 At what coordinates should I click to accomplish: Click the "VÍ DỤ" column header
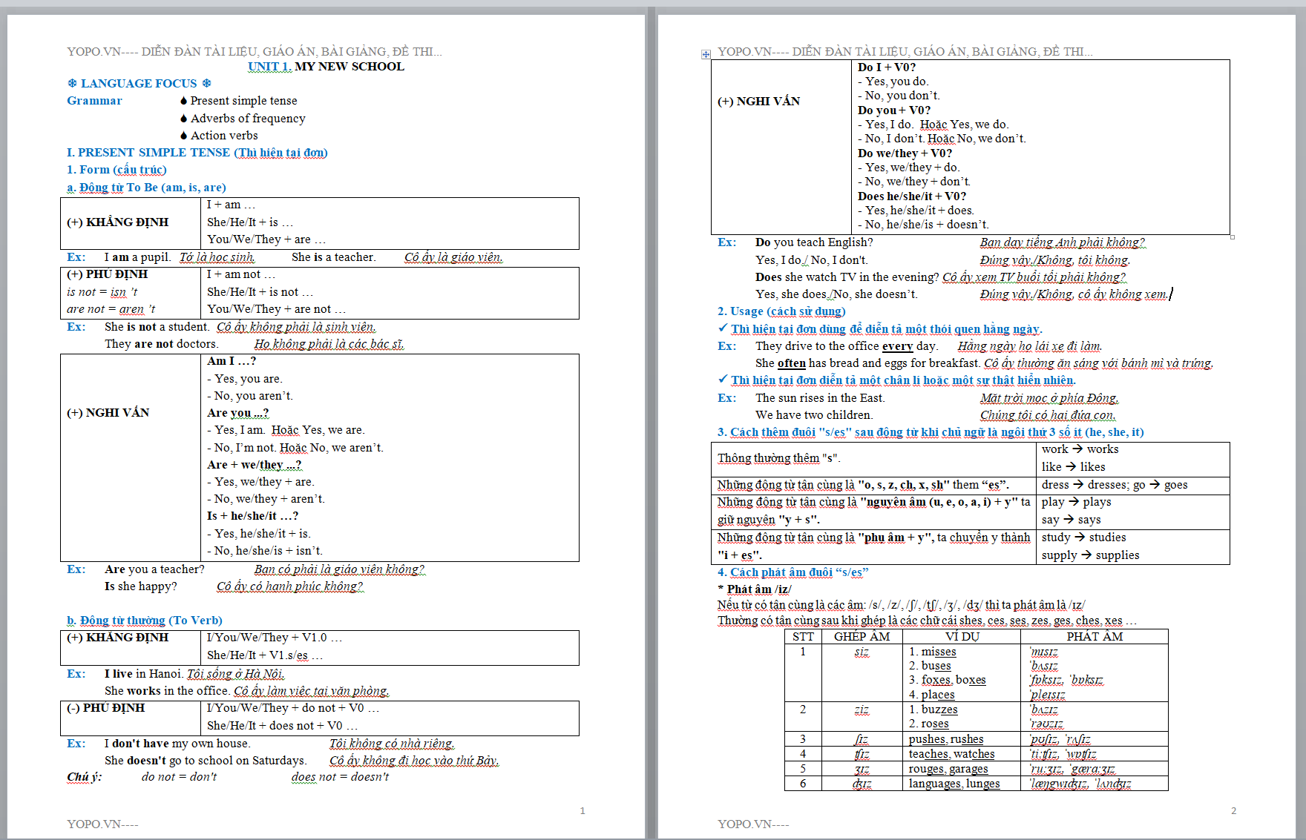tap(962, 637)
